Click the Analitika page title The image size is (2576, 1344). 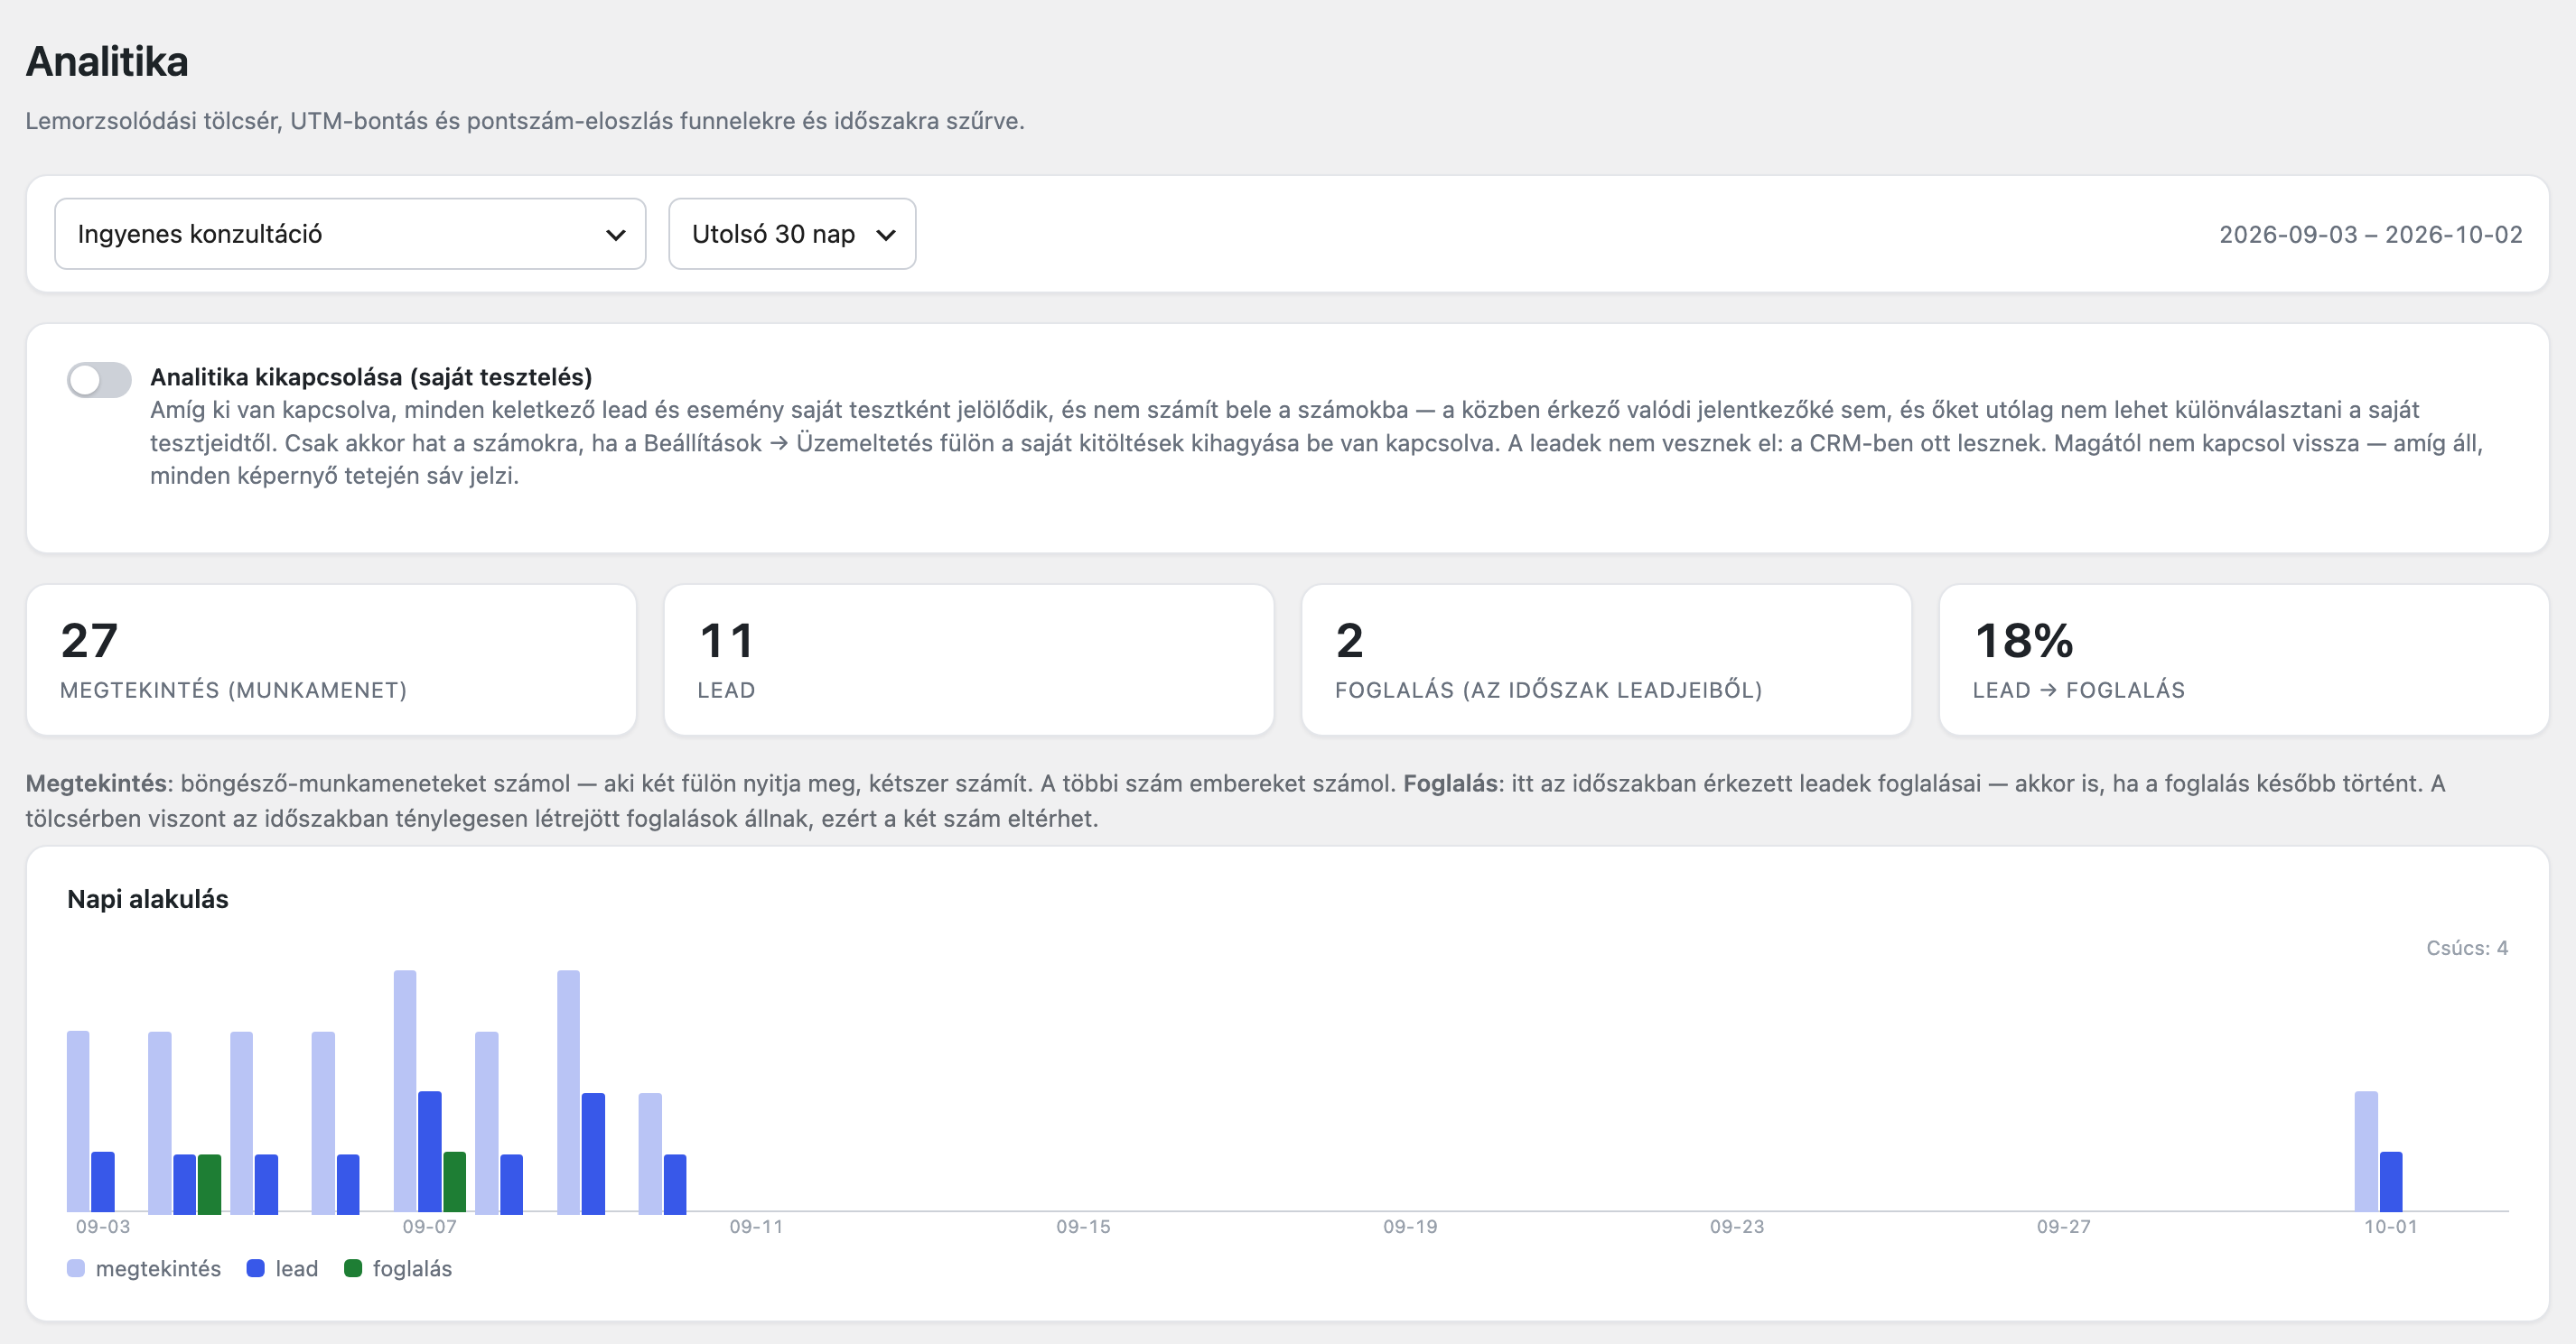click(x=107, y=61)
